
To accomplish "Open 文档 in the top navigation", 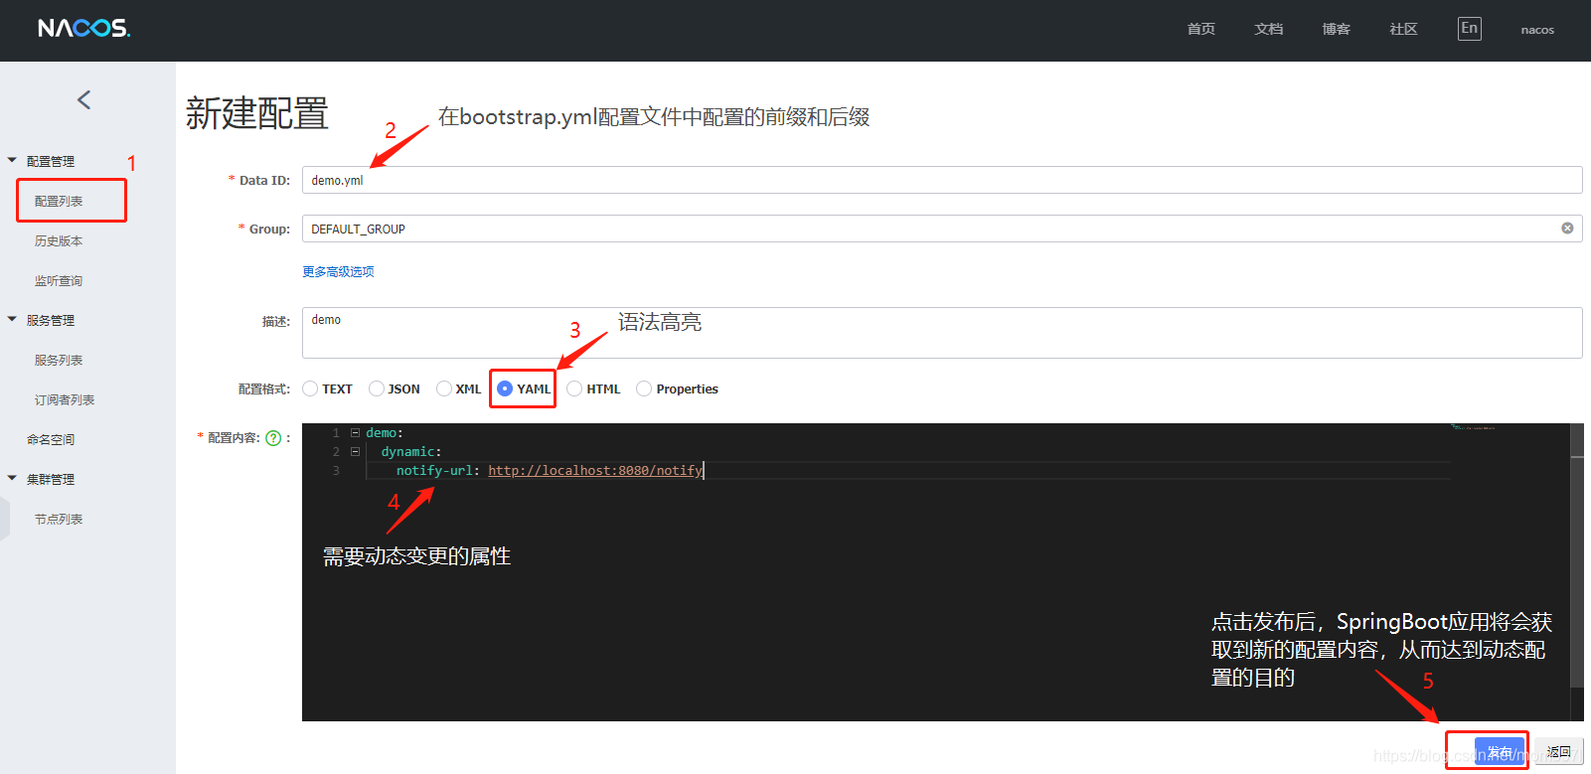I will click(1269, 29).
